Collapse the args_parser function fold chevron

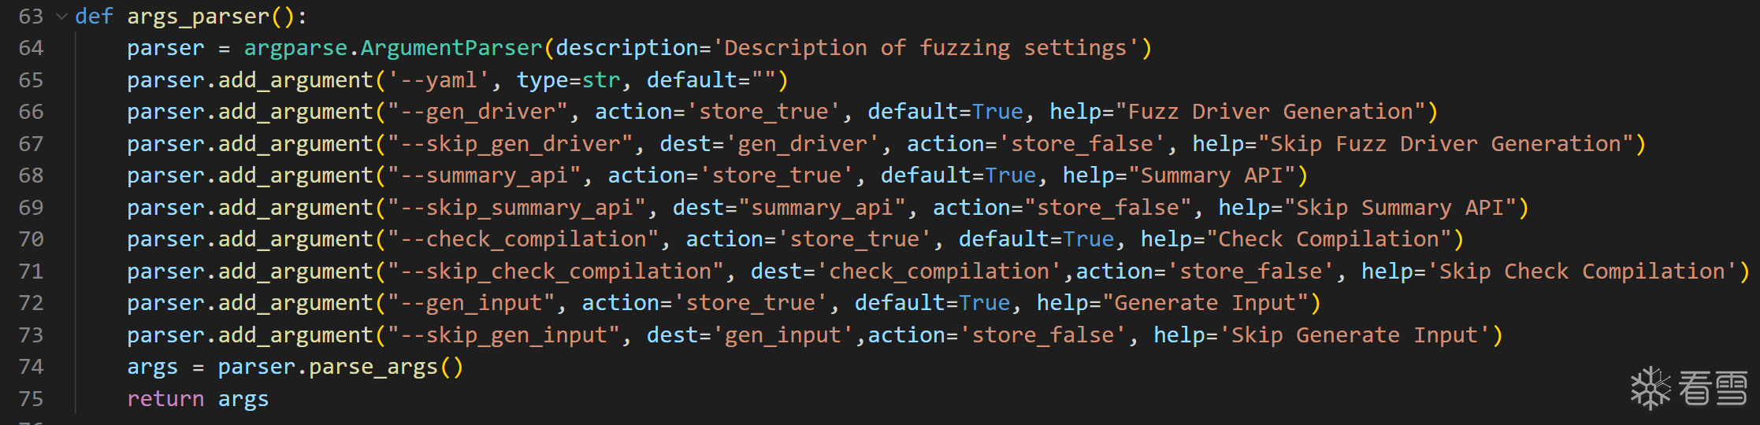(61, 17)
